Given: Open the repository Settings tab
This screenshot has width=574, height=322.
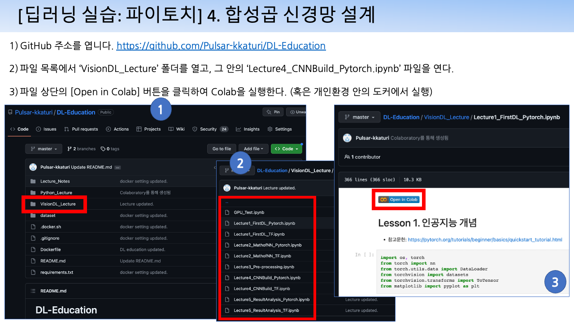Looking at the screenshot, I should click(x=279, y=129).
